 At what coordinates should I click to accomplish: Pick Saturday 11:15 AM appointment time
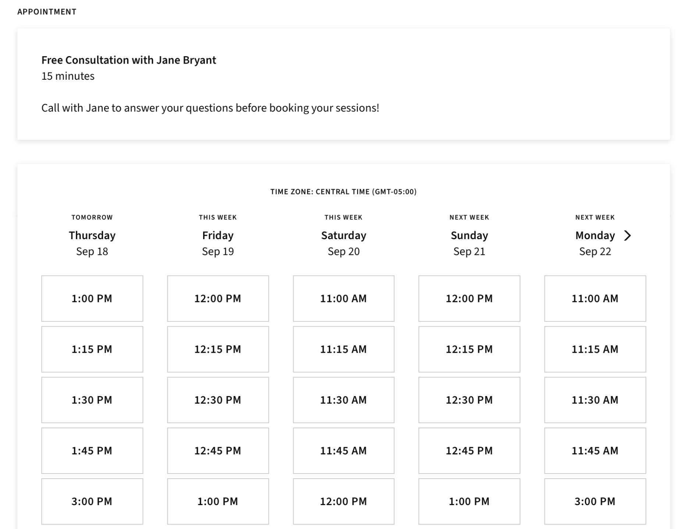click(343, 349)
